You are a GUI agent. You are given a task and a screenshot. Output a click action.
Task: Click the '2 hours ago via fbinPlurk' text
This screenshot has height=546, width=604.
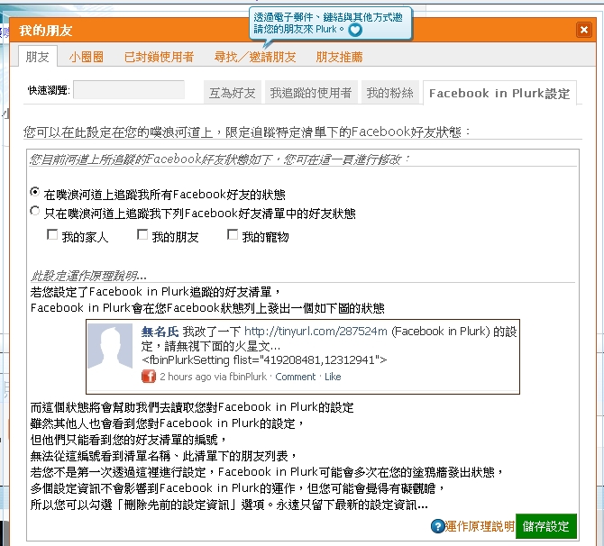coord(213,377)
